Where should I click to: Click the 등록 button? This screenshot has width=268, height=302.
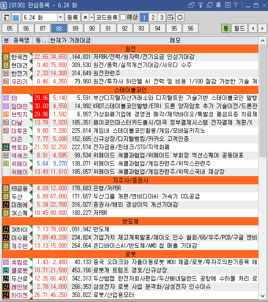point(73,17)
